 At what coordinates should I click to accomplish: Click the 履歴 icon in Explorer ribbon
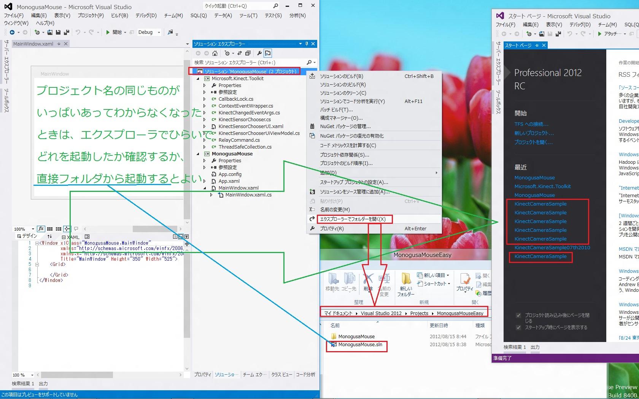(x=483, y=293)
